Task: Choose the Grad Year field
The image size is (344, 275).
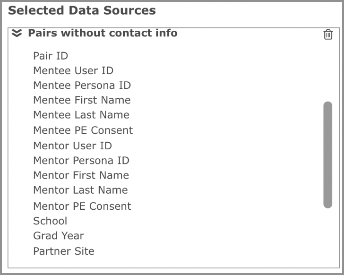Action: (58, 235)
